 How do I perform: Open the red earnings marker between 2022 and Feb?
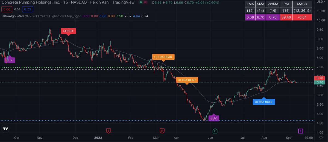pyautogui.click(x=109, y=131)
